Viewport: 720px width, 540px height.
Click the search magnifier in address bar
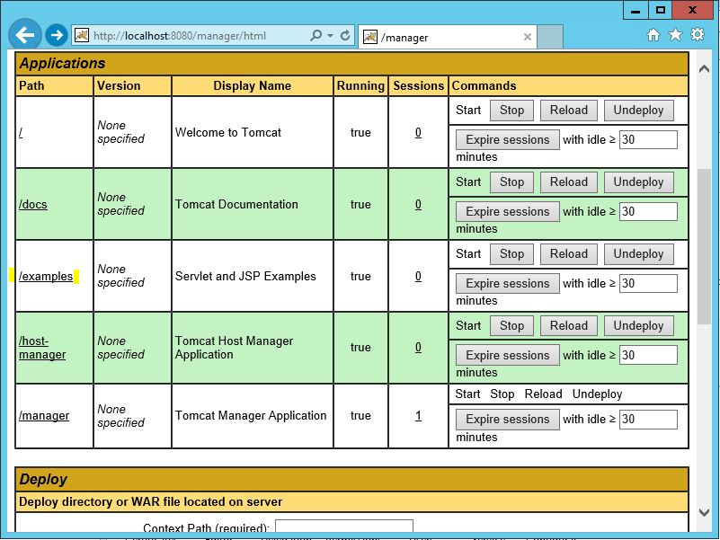click(x=316, y=35)
